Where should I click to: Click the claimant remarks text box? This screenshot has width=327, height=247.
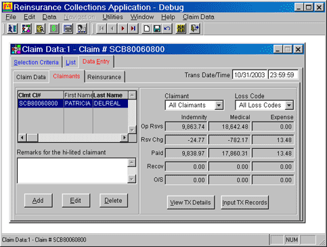point(72,171)
